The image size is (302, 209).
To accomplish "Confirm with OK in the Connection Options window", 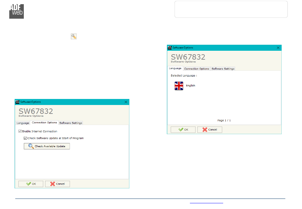I will 31,184.
